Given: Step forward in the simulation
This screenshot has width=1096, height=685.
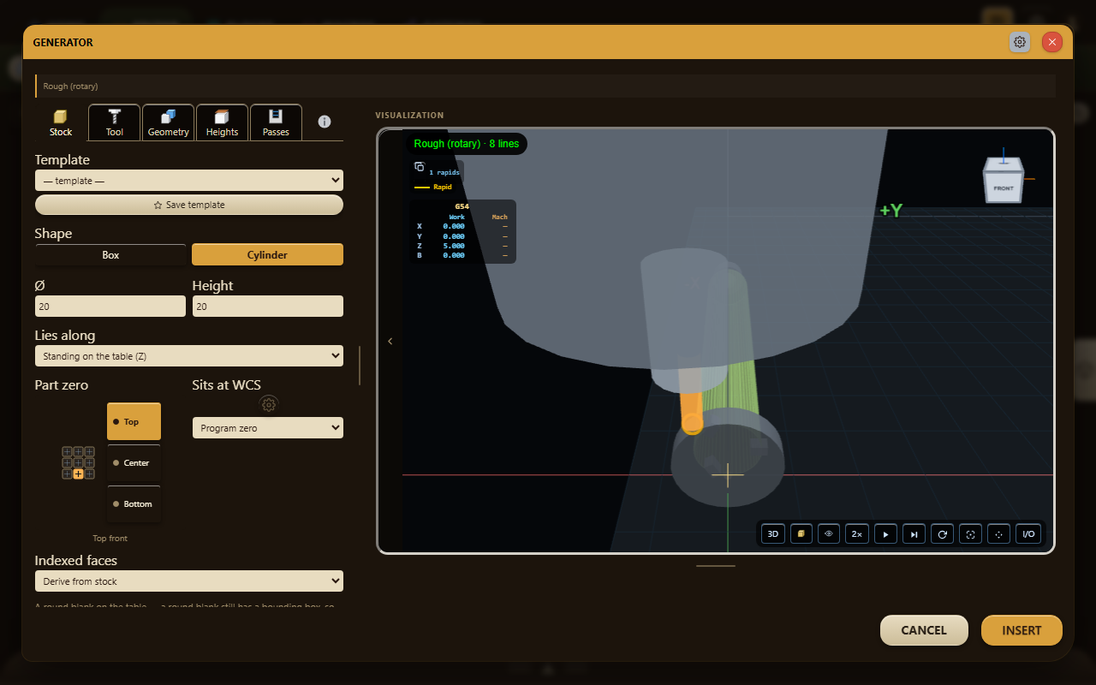Looking at the screenshot, I should click(x=914, y=533).
